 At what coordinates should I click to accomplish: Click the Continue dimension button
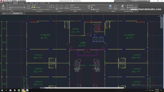(x=46, y=9)
